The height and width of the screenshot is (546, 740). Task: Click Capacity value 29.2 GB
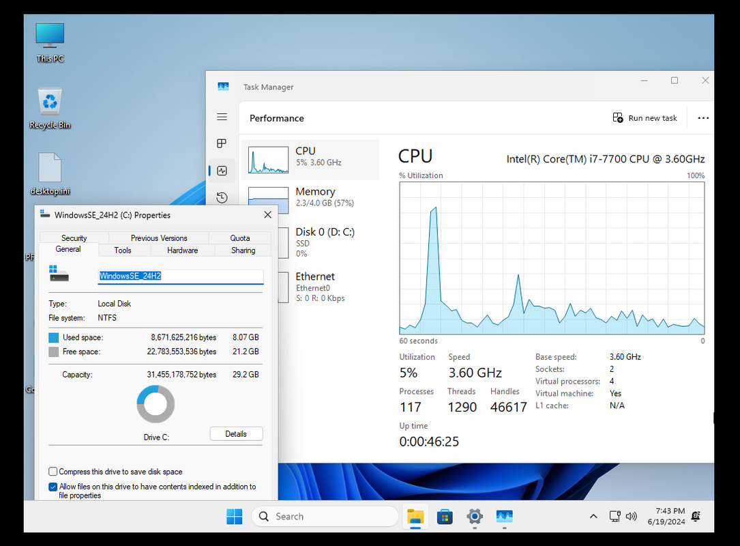tap(246, 375)
